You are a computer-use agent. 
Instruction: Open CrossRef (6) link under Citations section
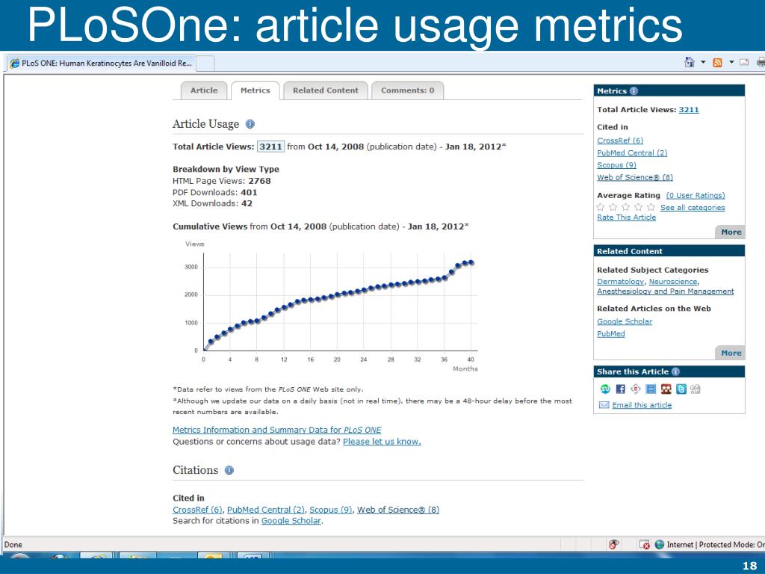pos(197,510)
